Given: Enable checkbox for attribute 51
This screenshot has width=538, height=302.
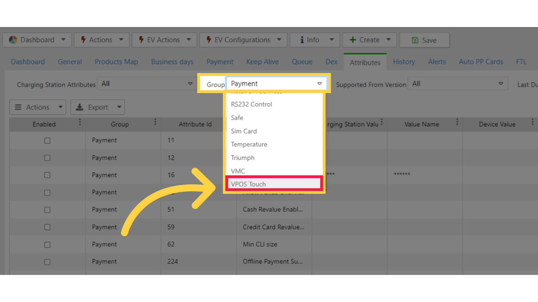Looking at the screenshot, I should point(47,210).
